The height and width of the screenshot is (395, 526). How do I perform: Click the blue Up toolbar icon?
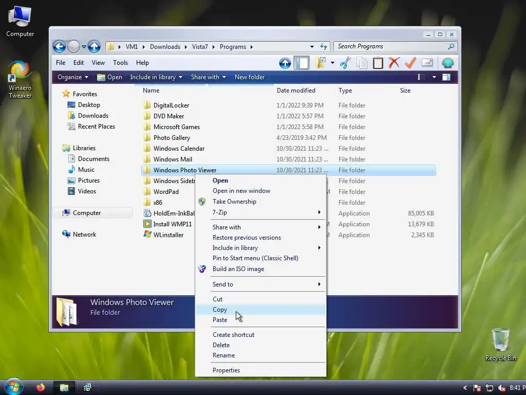pyautogui.click(x=285, y=63)
